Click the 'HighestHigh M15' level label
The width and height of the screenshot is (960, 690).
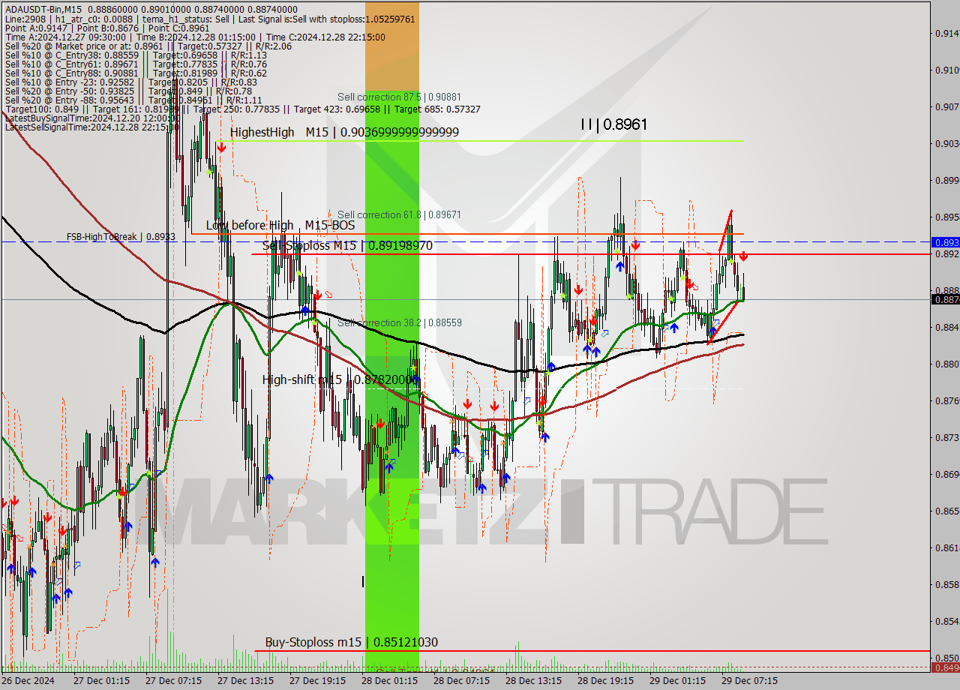point(344,132)
